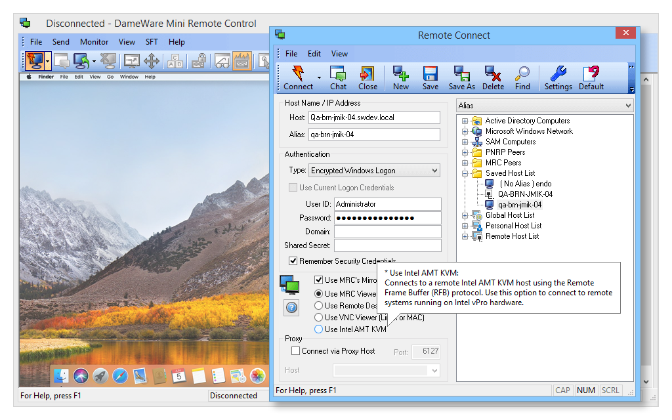
Task: Open Finder in the remote Mac dock
Action: click(x=61, y=376)
